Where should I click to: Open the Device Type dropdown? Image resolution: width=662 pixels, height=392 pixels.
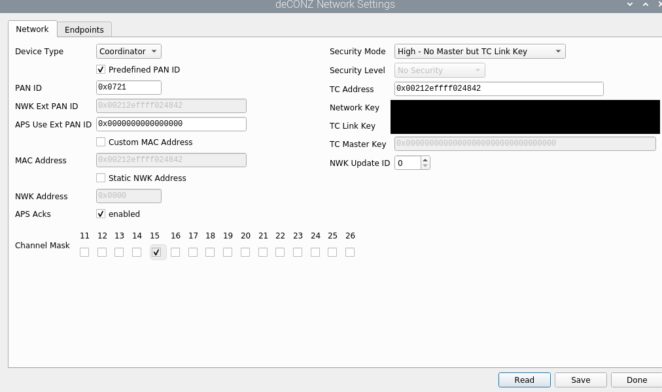[x=129, y=52]
